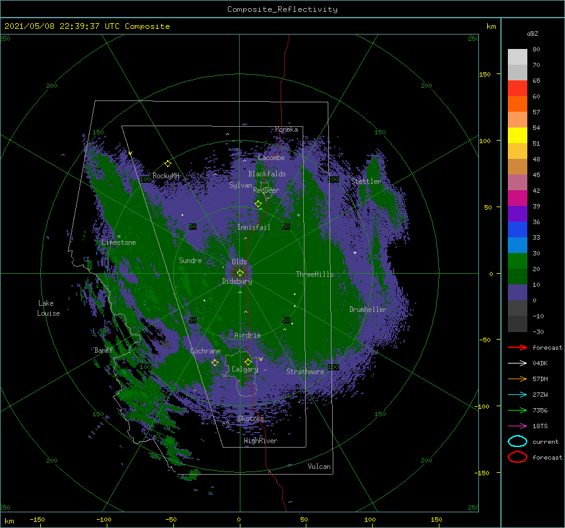
Task: Click the Stettler city label
Action: coord(366,181)
